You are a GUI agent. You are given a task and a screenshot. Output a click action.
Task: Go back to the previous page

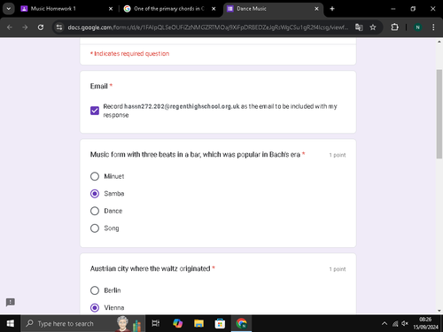pos(10,27)
